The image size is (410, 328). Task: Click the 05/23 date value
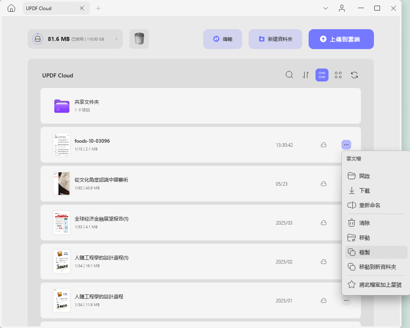coord(281,184)
